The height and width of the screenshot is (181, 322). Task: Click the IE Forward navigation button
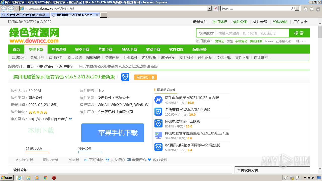tap(11, 9)
